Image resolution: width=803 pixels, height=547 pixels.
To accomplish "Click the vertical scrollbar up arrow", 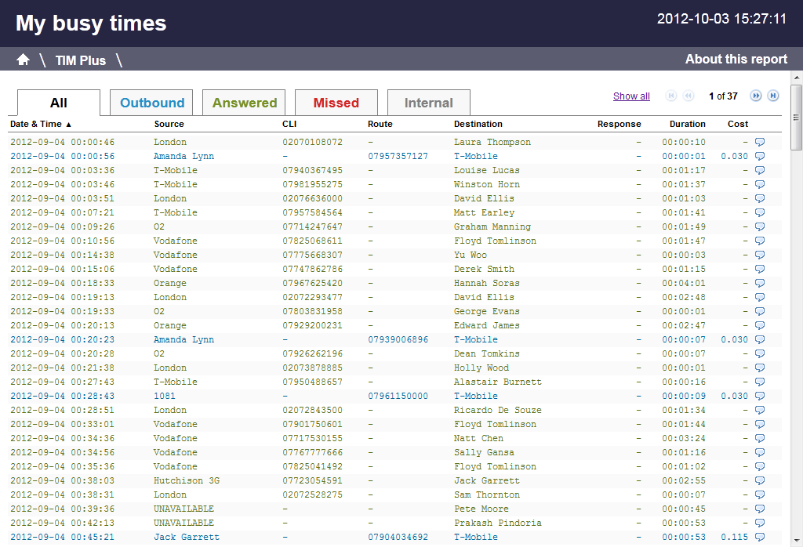I will (x=796, y=78).
